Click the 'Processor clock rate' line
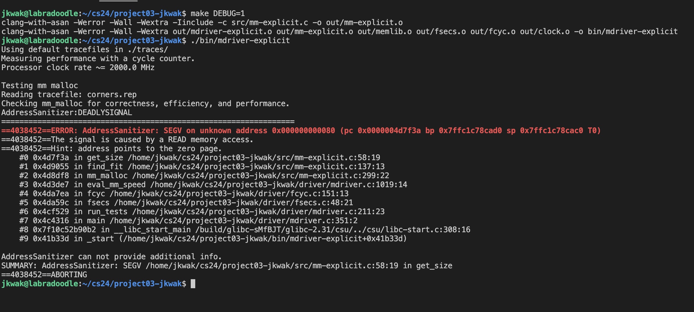Screen dimensions: 694x312 [78, 68]
